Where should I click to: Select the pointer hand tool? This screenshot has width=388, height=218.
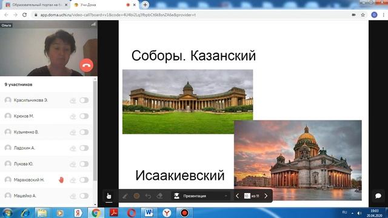(x=109, y=196)
